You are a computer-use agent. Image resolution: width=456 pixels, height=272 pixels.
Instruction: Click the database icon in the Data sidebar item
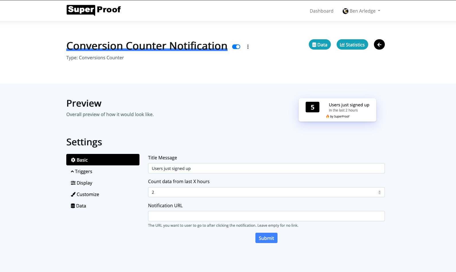[x=73, y=206]
